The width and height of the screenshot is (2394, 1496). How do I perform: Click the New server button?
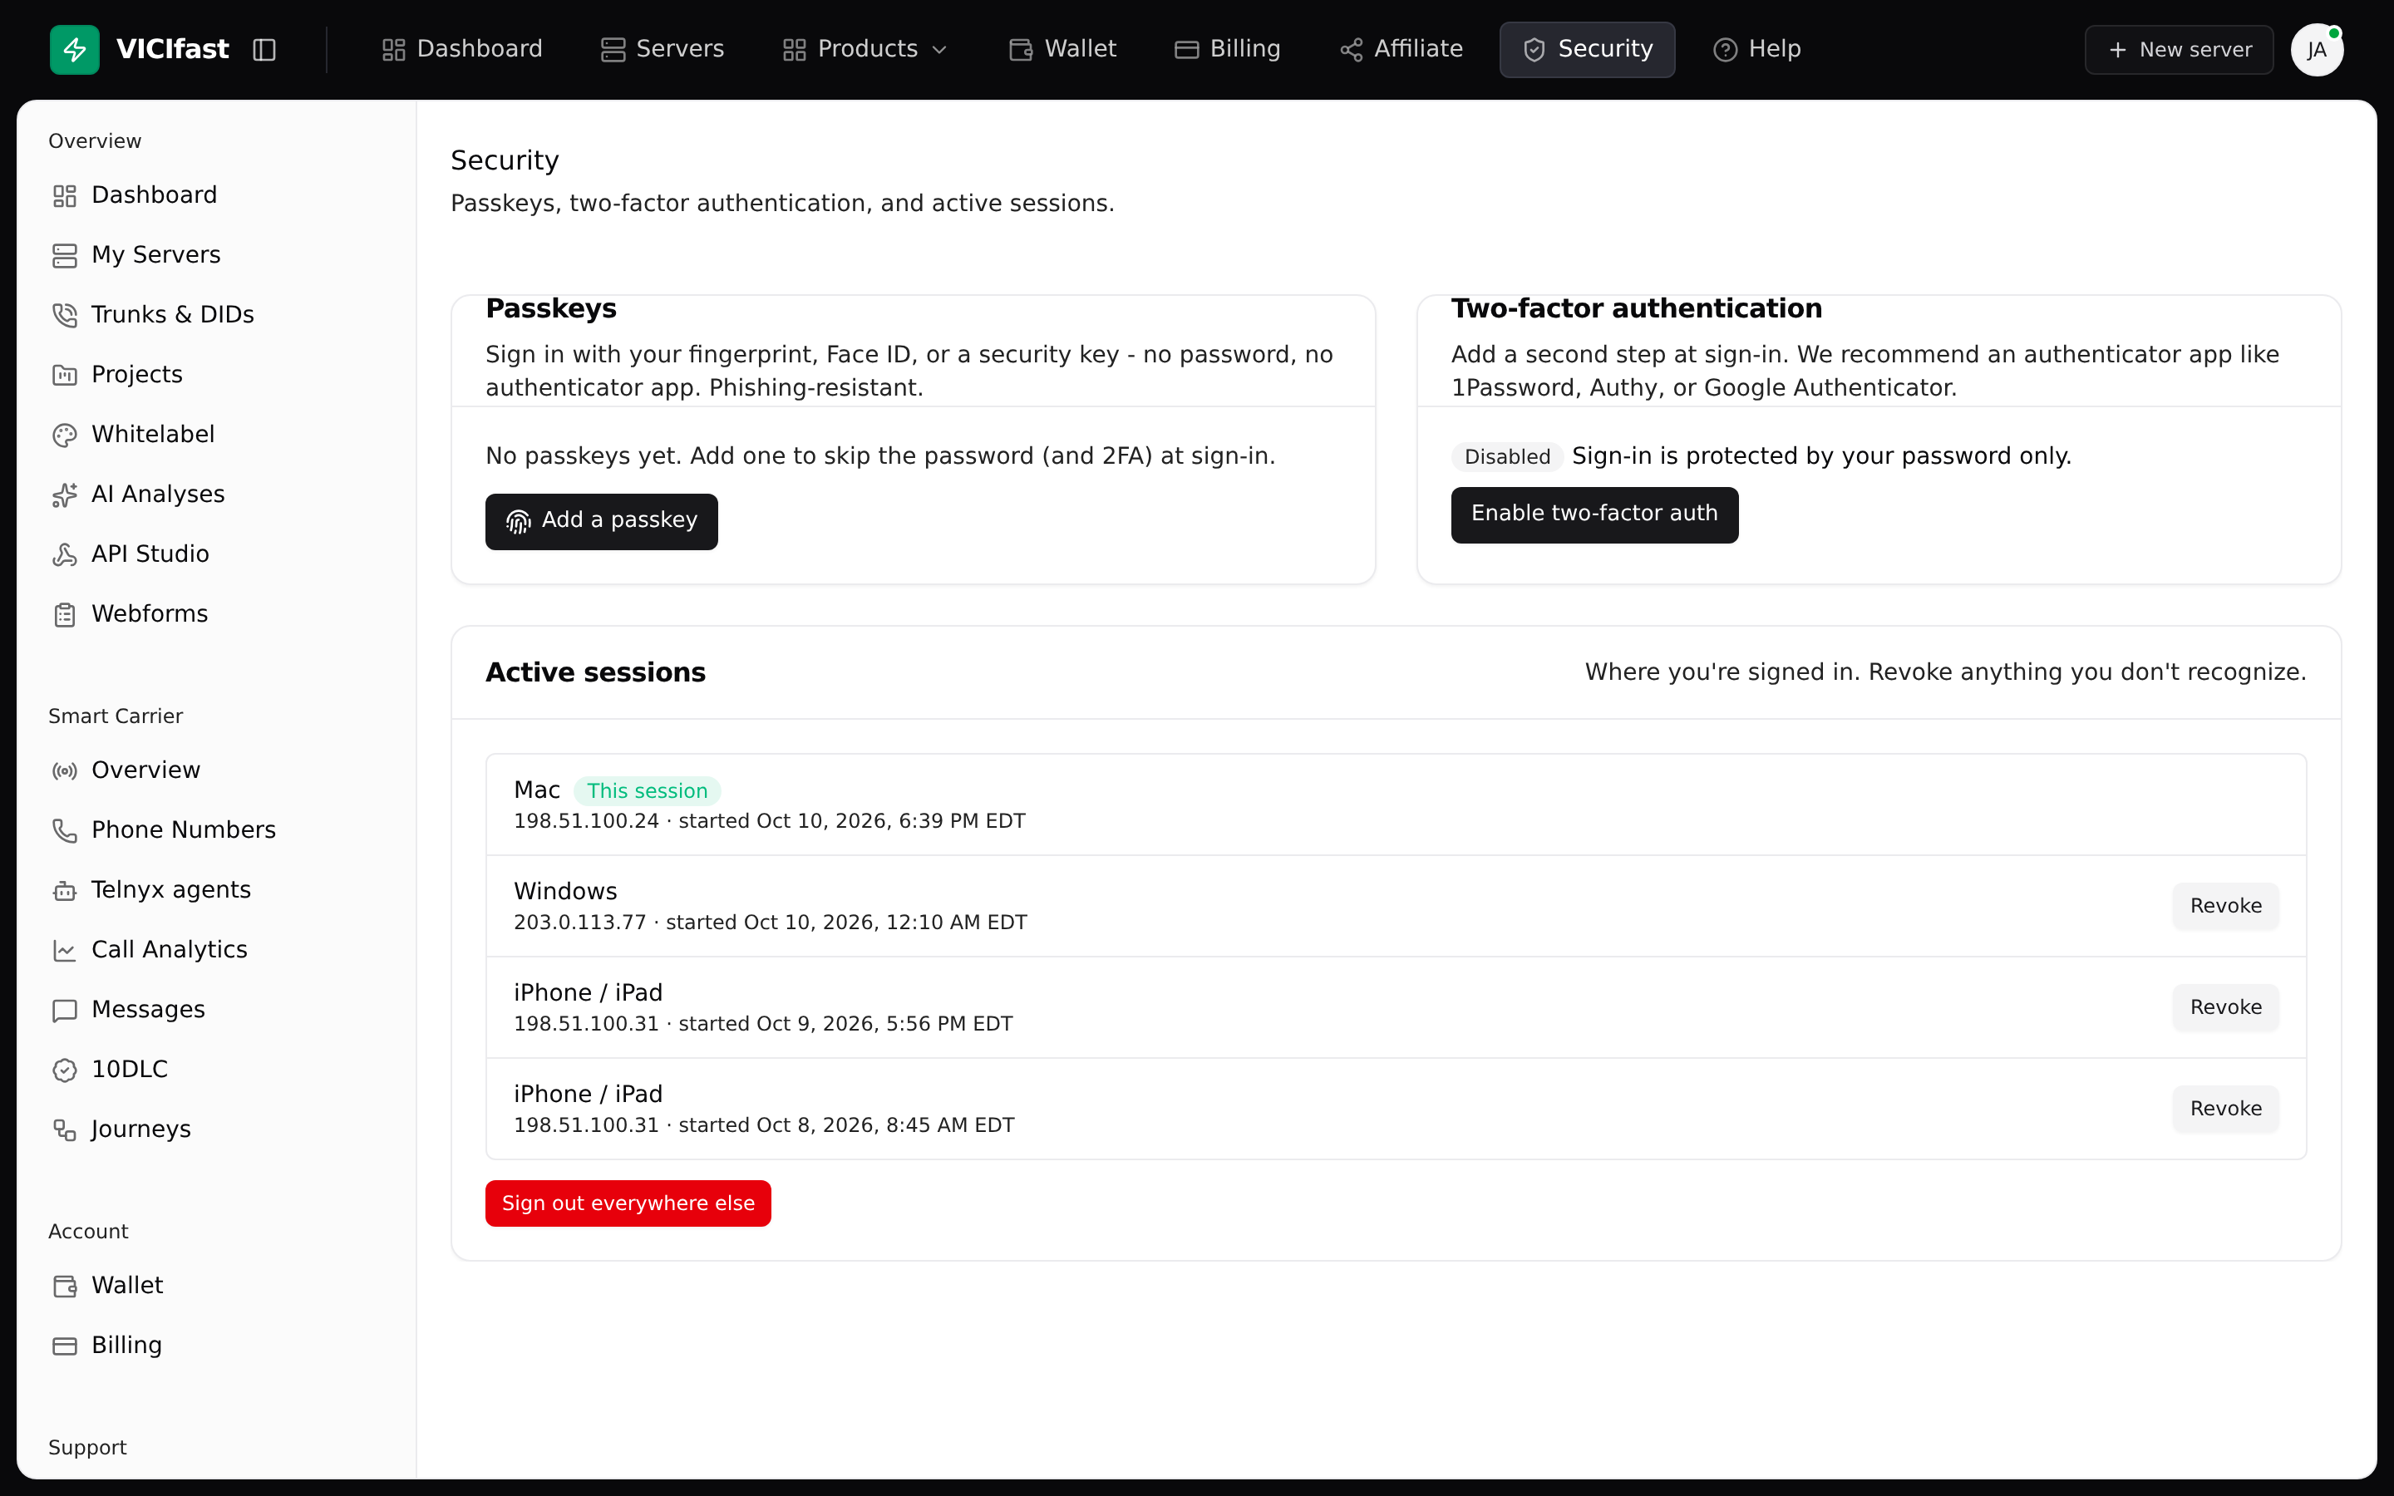pos(2179,50)
